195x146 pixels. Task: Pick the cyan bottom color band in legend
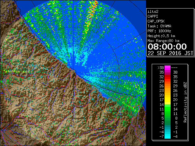(x=168, y=136)
